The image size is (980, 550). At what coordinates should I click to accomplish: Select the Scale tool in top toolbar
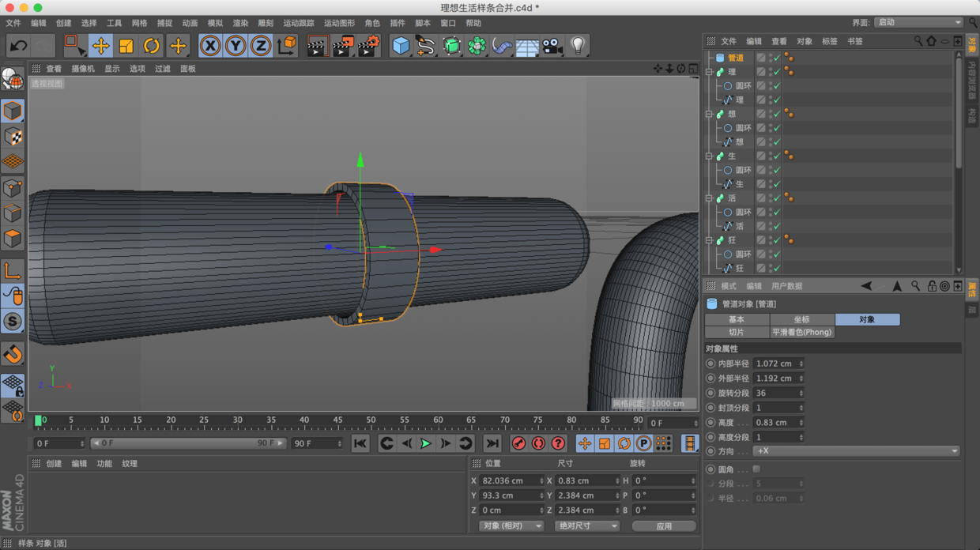click(126, 46)
